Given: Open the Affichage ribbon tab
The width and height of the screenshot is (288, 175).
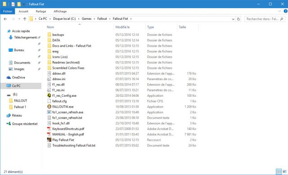Looking at the screenshot, I should tap(60, 11).
